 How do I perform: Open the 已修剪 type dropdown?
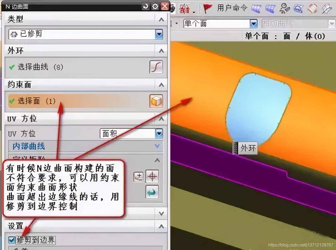pos(159,34)
